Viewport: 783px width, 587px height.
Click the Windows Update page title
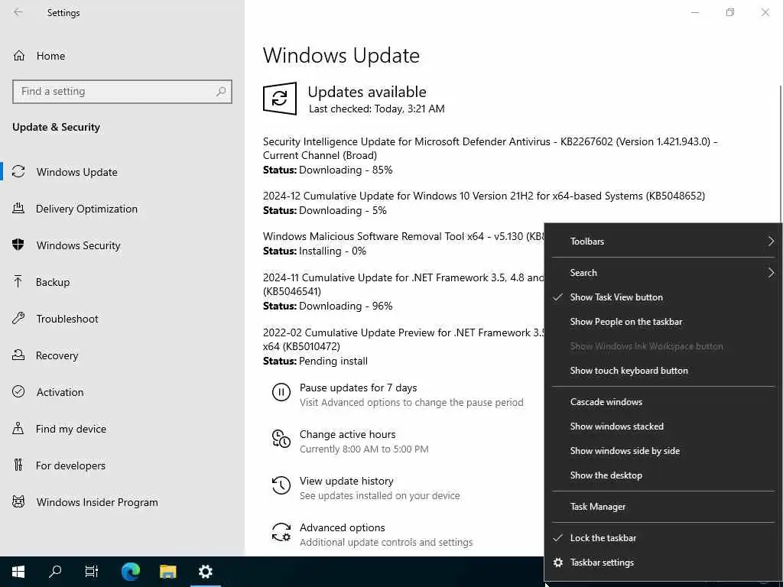coord(341,55)
